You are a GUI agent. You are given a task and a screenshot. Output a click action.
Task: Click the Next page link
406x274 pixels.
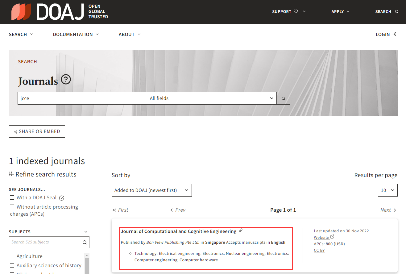(x=388, y=210)
